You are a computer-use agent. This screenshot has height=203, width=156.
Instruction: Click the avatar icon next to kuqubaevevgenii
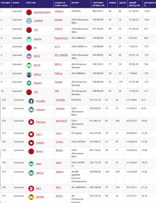click(29, 12)
